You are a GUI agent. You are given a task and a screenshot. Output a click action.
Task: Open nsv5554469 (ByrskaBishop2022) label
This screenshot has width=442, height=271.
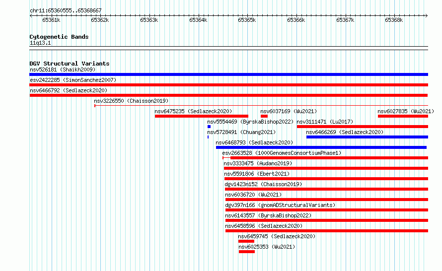(x=250, y=122)
